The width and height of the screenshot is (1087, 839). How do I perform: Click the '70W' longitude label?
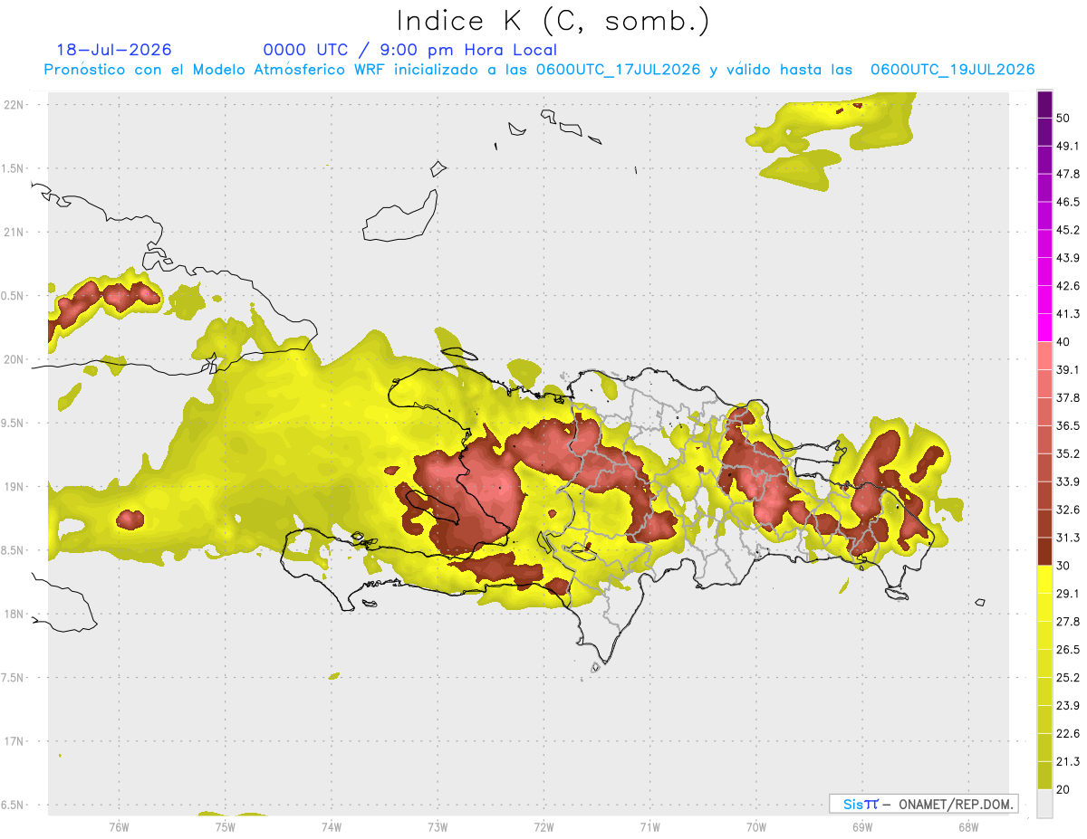(756, 825)
